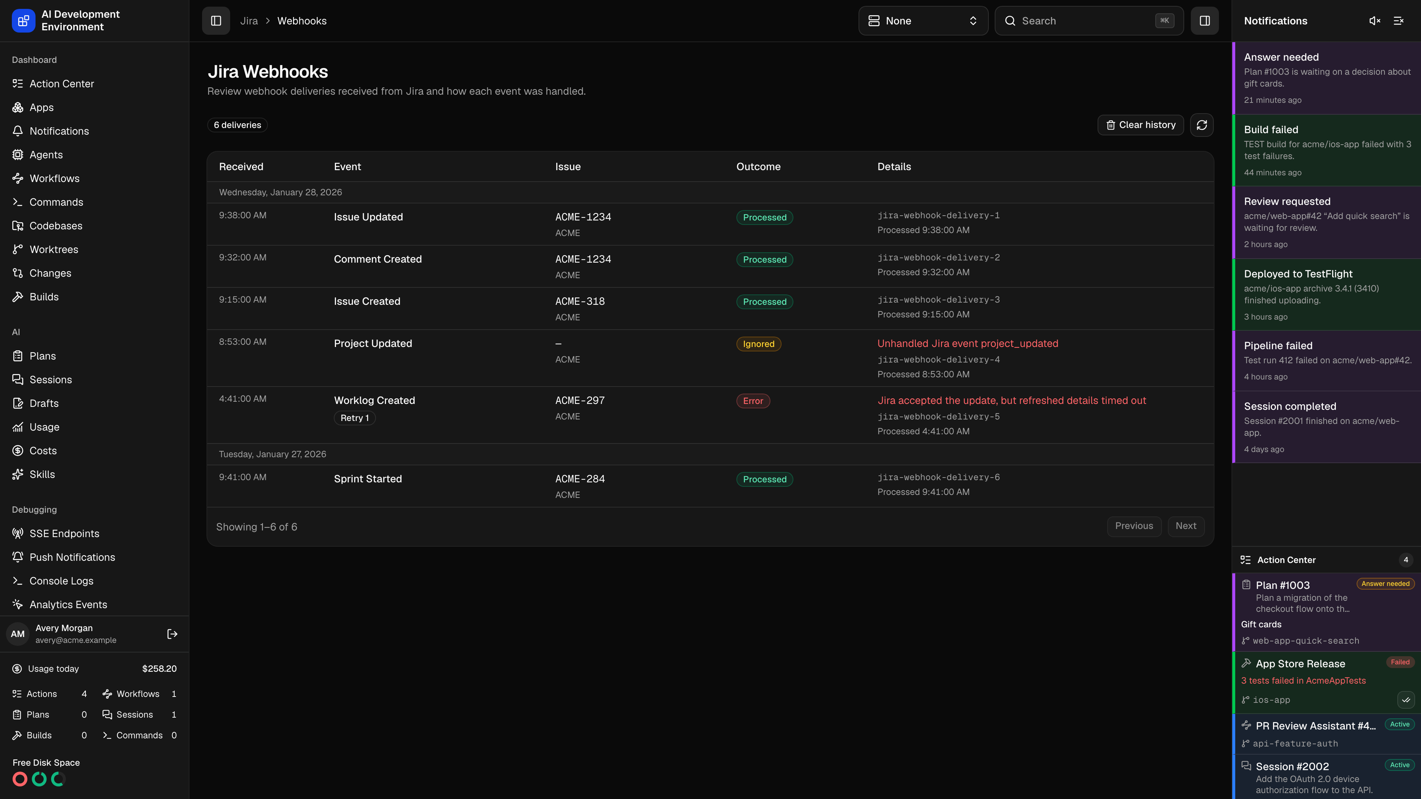1421x799 pixels.
Task: Focus the Search field
Action: coord(1089,20)
